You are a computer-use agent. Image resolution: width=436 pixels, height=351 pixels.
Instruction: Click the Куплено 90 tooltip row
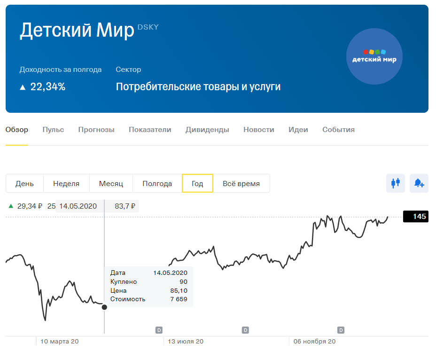149,281
